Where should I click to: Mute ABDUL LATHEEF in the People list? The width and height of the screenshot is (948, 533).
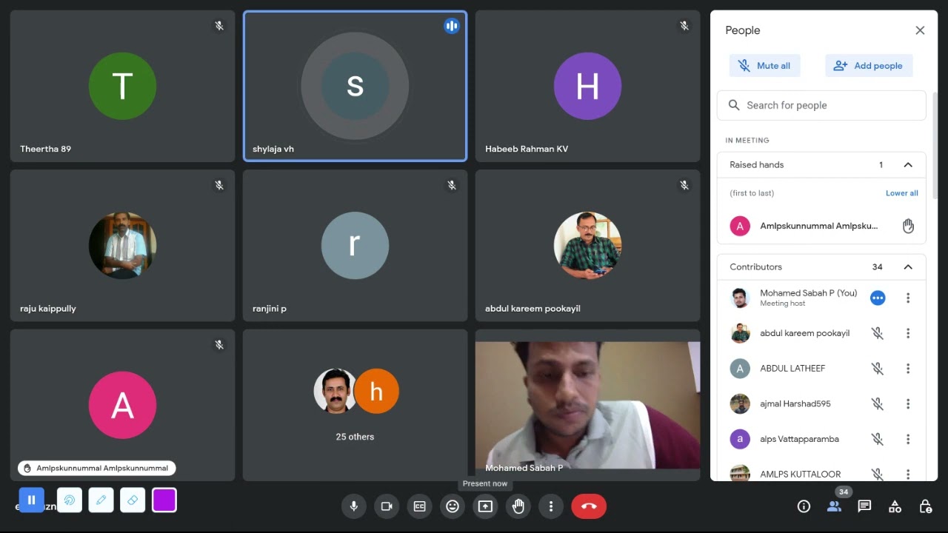coord(878,369)
